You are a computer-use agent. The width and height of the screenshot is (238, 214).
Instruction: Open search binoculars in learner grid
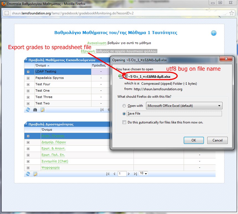coord(35,110)
